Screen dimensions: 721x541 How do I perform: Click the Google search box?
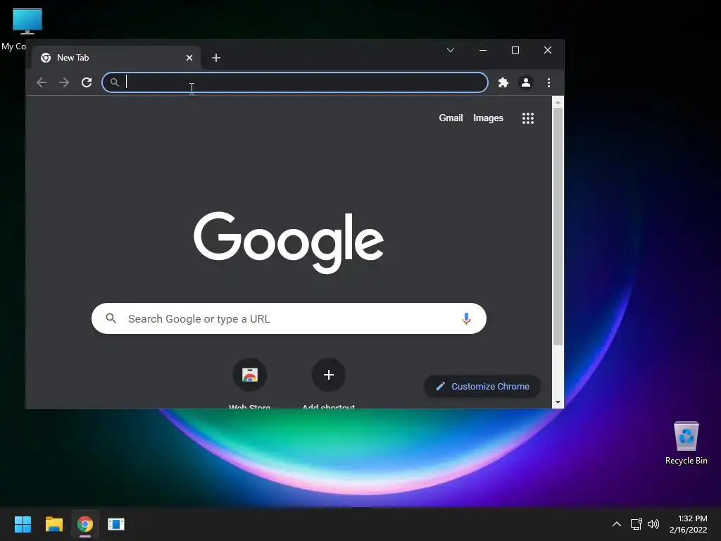[289, 318]
